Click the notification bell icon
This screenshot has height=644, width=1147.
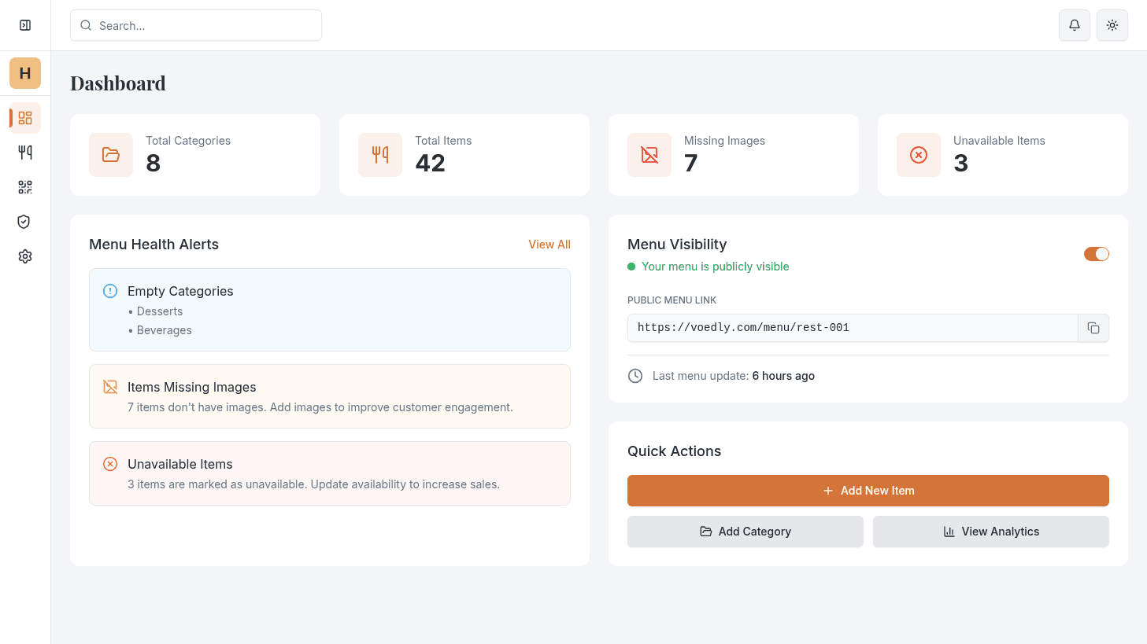click(x=1074, y=25)
